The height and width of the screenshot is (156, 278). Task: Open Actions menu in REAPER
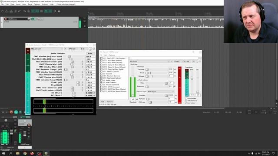[45, 4]
